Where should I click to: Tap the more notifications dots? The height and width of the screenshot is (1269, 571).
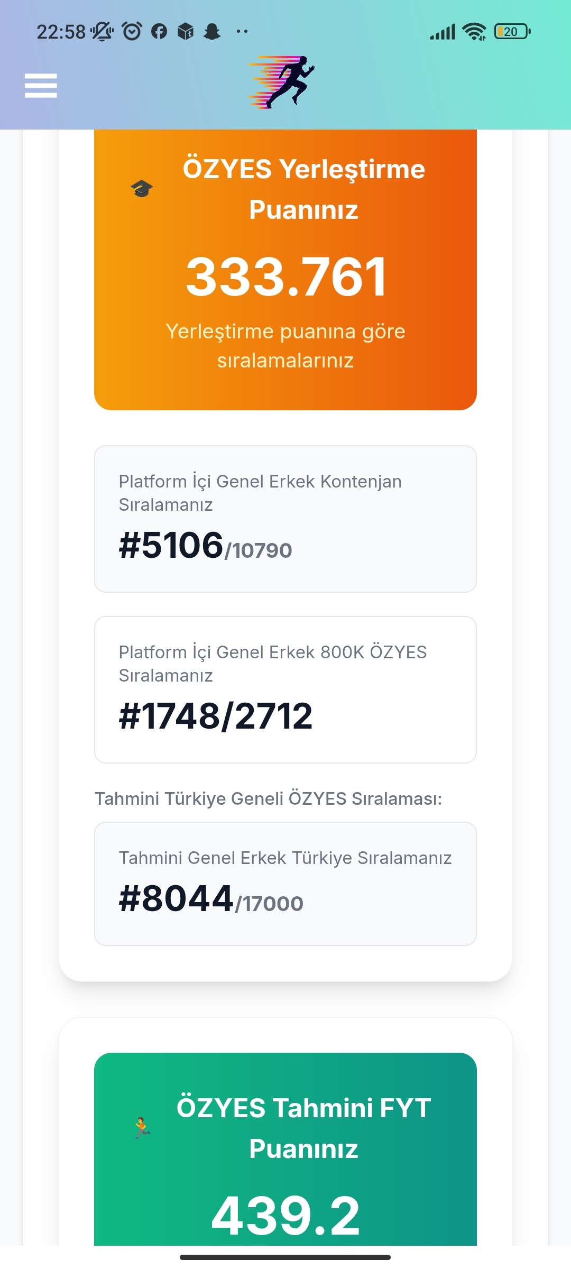click(x=242, y=32)
